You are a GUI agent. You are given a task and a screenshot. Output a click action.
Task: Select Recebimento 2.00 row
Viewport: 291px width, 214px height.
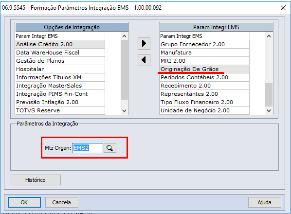tap(204, 86)
